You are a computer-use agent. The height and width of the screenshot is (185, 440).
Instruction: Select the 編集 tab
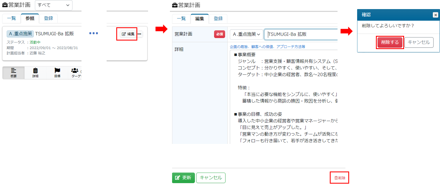[x=200, y=19]
